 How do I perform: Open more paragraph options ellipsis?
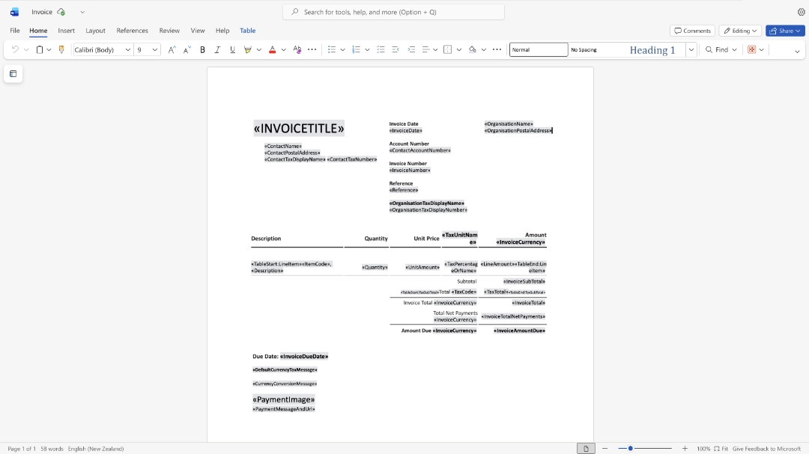tap(497, 49)
